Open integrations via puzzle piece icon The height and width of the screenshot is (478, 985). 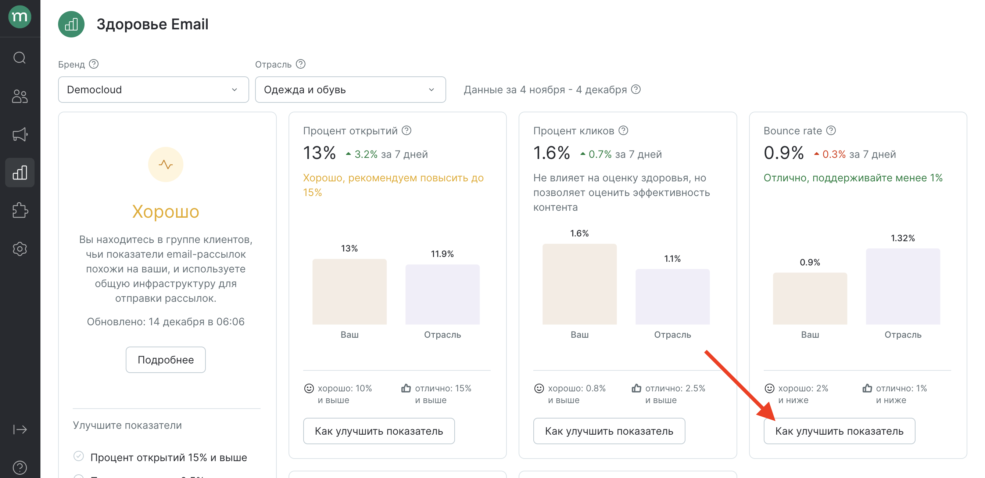20,210
